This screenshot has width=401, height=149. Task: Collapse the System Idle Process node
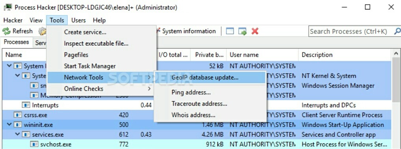tap(9, 66)
